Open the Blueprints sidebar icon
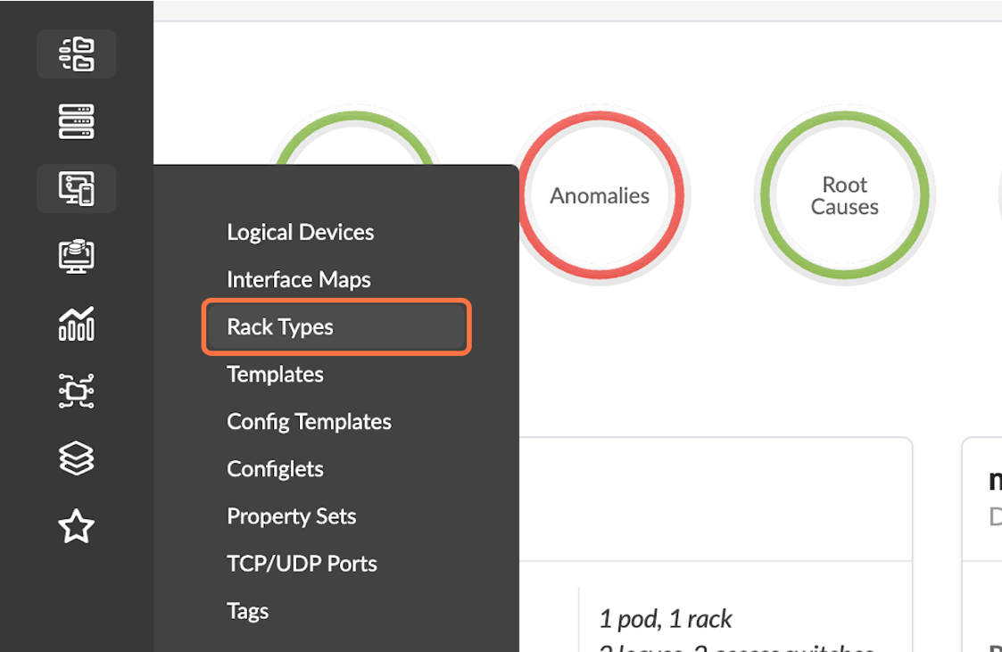The height and width of the screenshot is (652, 1002). [x=76, y=54]
